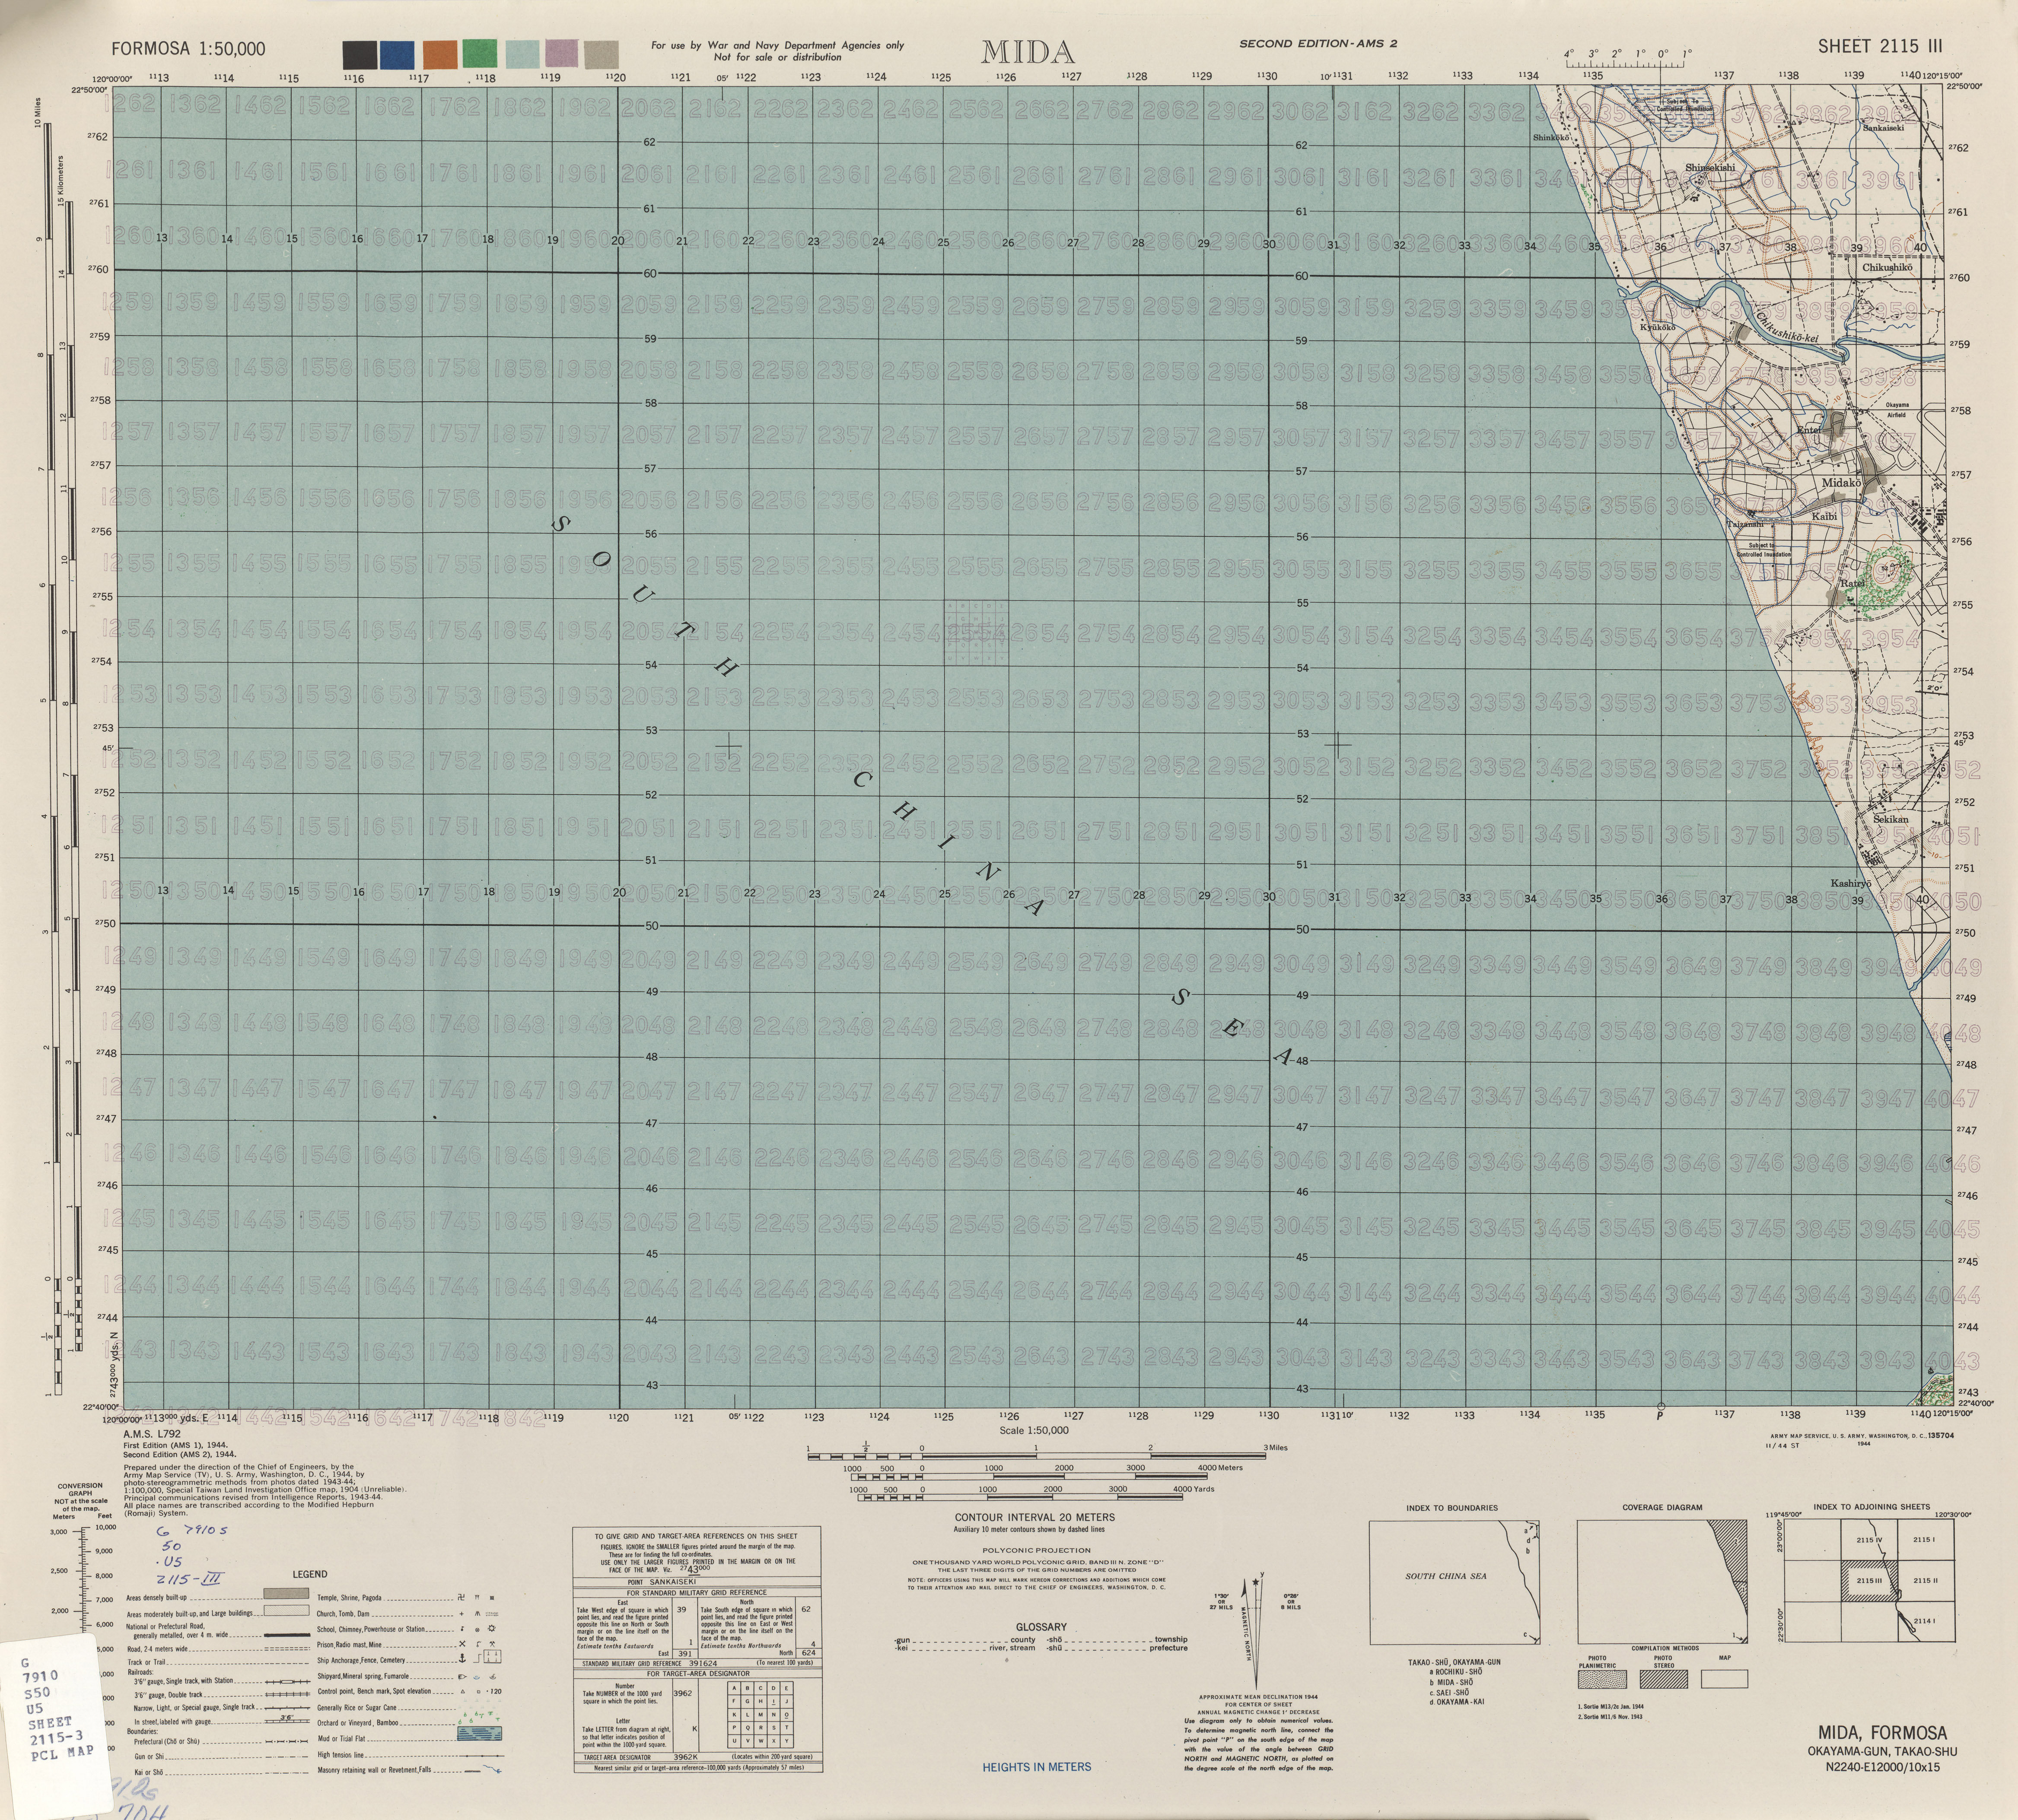Select sheet 2114 I in adjoining index
Image resolution: width=2018 pixels, height=1820 pixels.
[x=1926, y=1621]
